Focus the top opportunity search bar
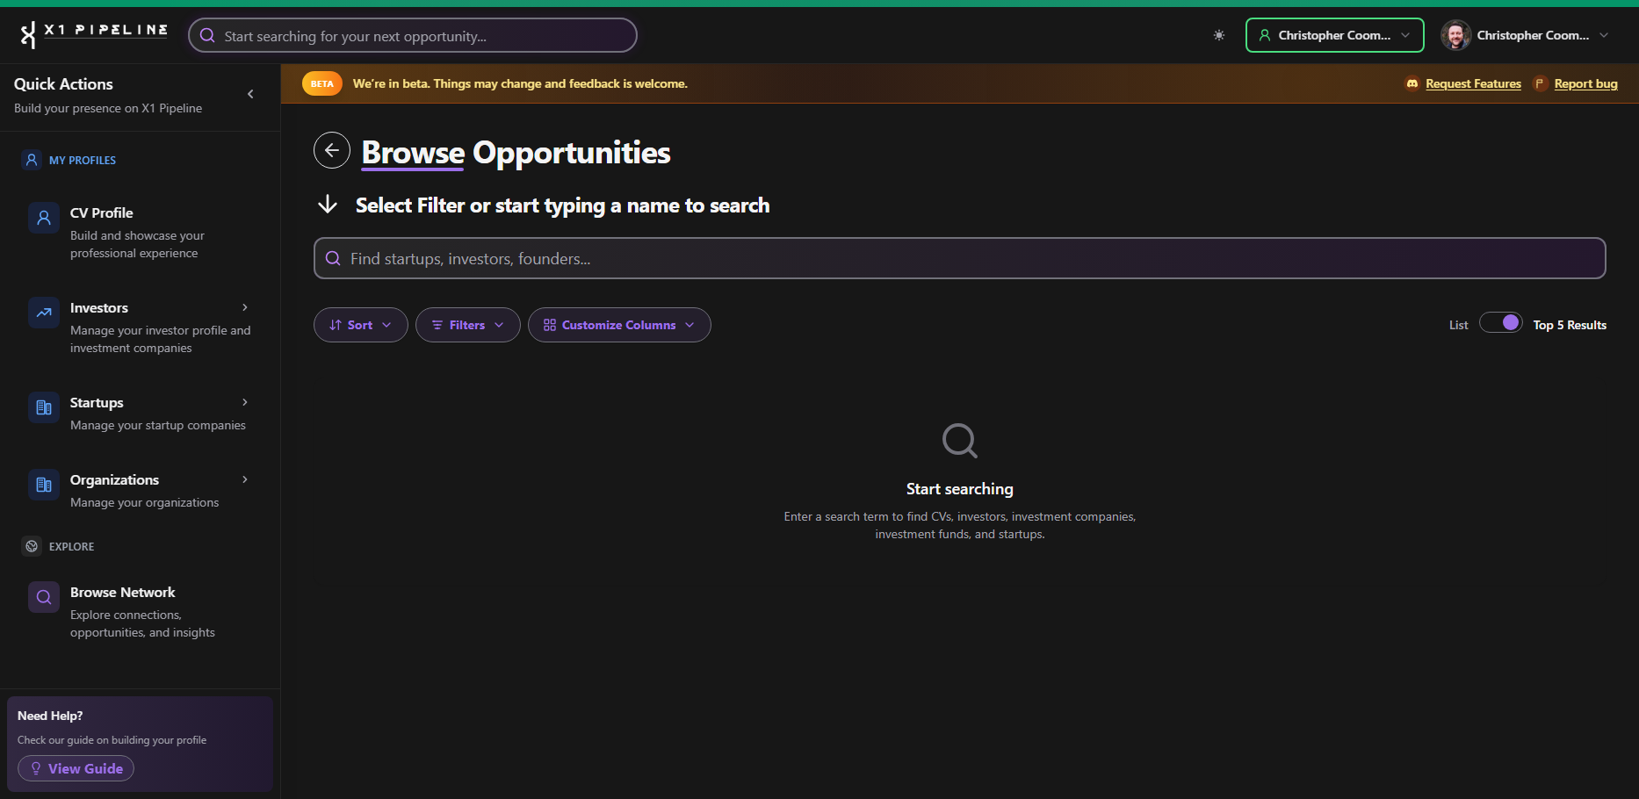 (413, 35)
